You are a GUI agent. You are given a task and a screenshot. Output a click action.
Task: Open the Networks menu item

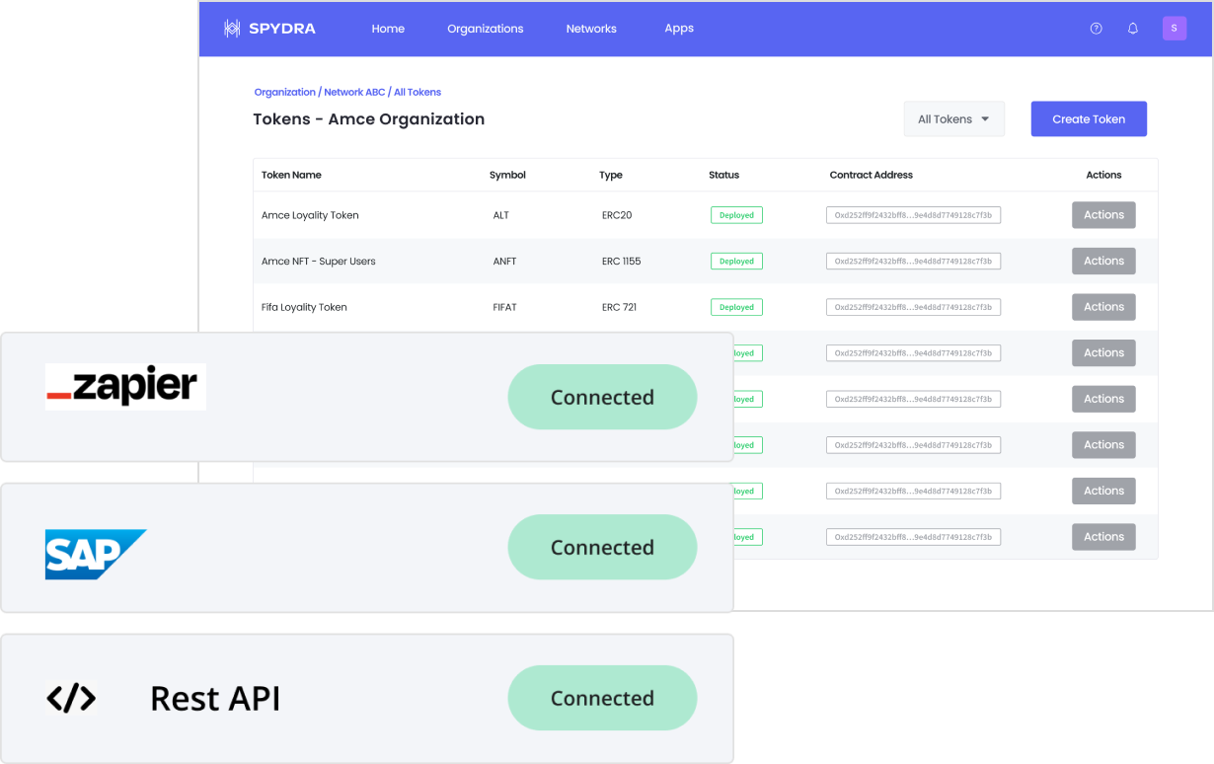(x=591, y=29)
